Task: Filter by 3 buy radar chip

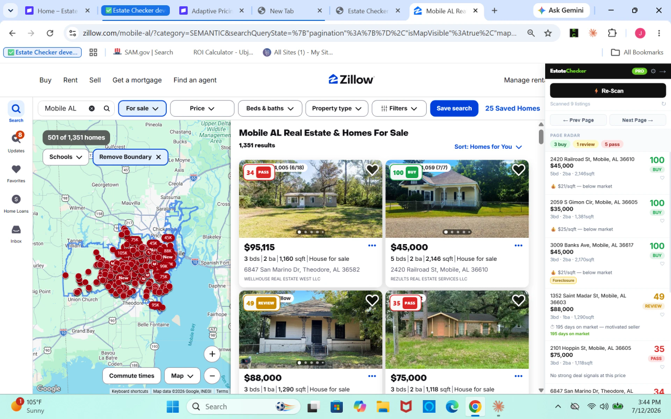Action: point(560,144)
